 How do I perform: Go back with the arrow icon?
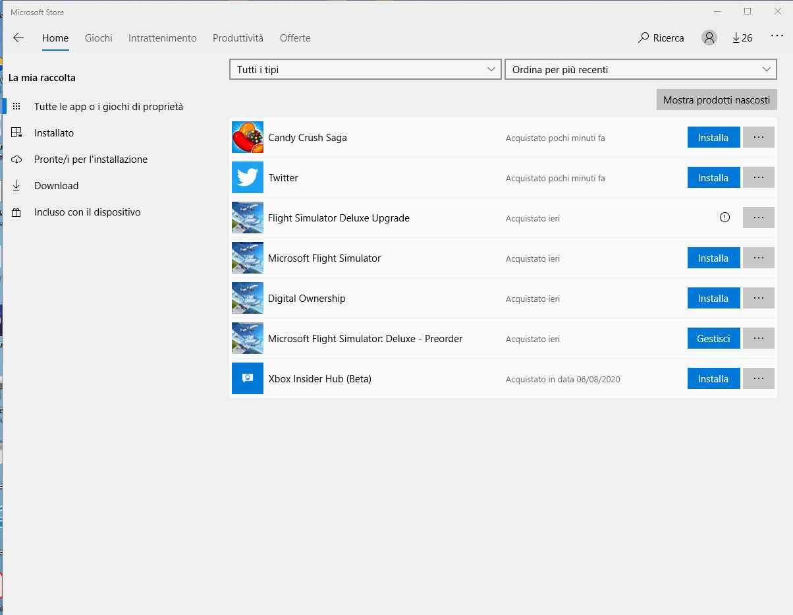(x=18, y=38)
